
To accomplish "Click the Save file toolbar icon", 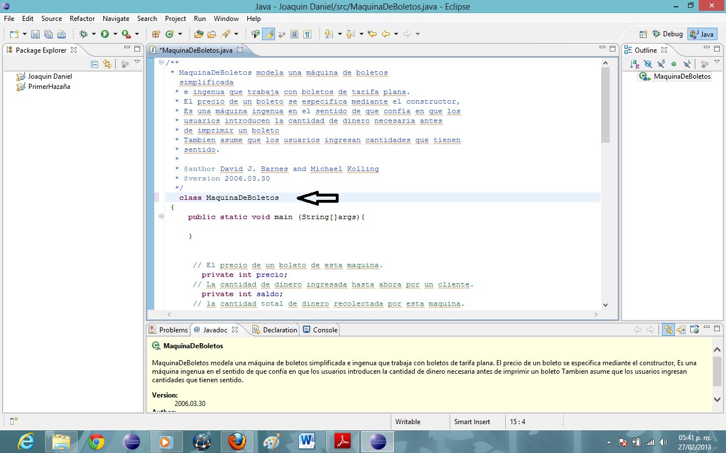I will [x=35, y=34].
